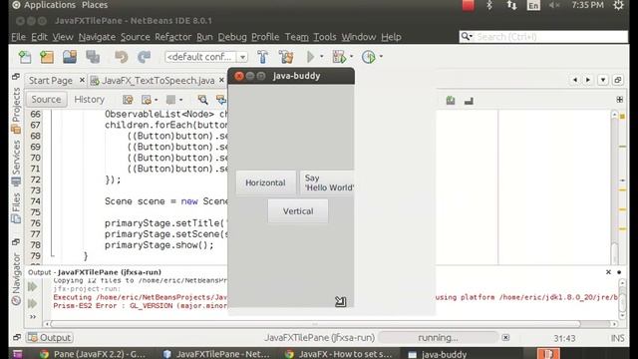The image size is (638, 359).
Task: Click the Horizontal button in Java-buddy
Action: click(x=265, y=183)
